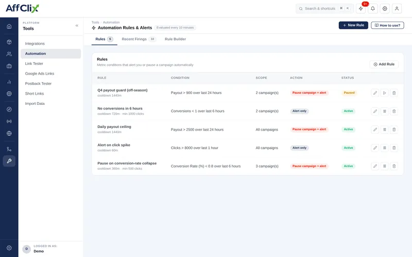Delete the No conversions in 6 hours rule
The width and height of the screenshot is (412, 257).
(x=394, y=111)
